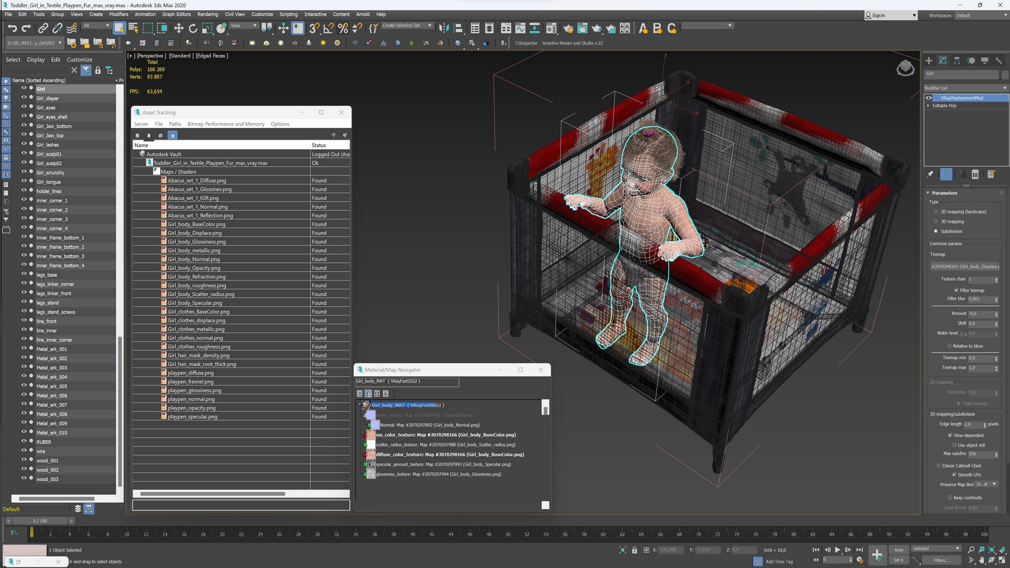Choose the Select and Uniform Scale tool
The image size is (1010, 568).
[207, 28]
